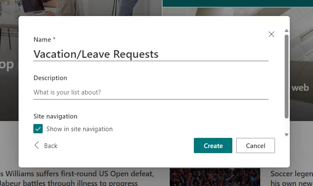313x186 pixels.
Task: Click into the Vacation/Leave Requests name field
Action: 151,54
